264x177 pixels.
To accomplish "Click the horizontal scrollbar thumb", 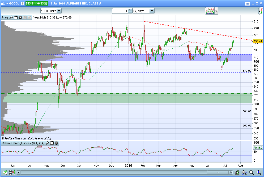I will tap(218, 172).
